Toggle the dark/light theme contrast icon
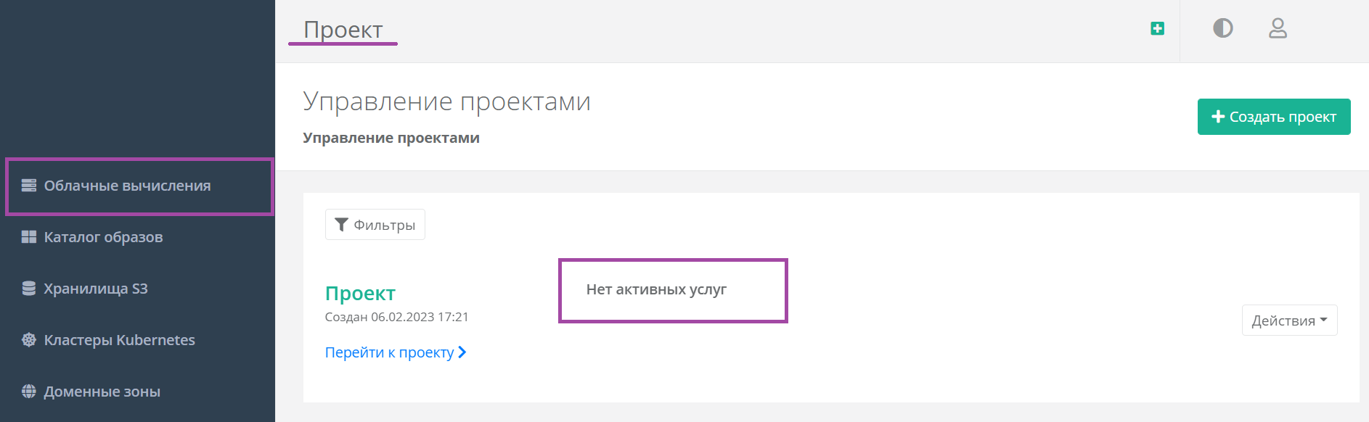1369x422 pixels. (x=1223, y=28)
